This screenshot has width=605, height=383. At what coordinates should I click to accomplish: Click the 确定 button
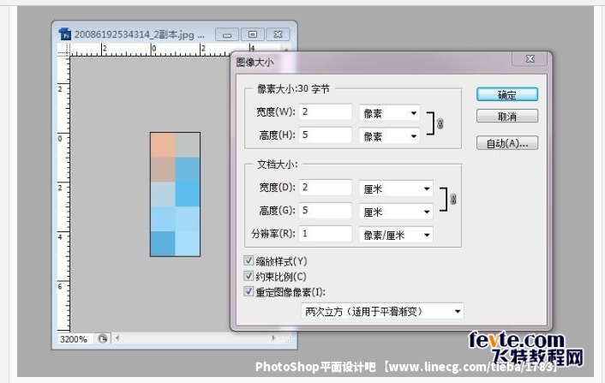(507, 94)
